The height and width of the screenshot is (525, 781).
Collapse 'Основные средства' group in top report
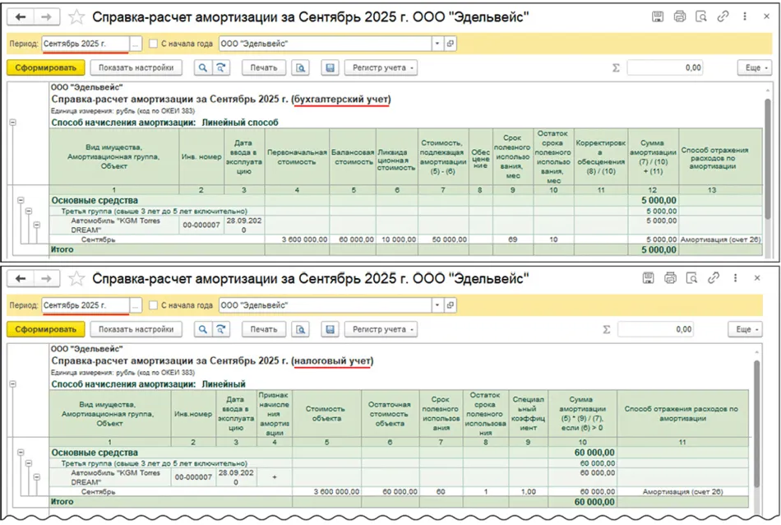(x=21, y=201)
